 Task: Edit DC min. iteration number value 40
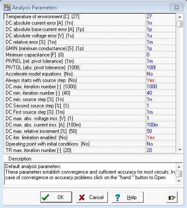click(161, 93)
